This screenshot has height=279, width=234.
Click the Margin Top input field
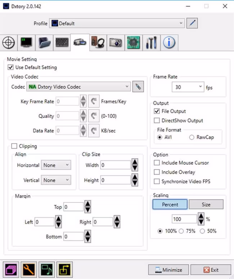(x=73, y=207)
